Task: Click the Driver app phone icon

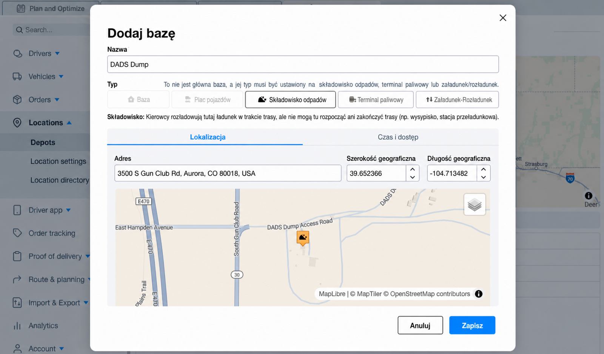Action: pos(17,210)
